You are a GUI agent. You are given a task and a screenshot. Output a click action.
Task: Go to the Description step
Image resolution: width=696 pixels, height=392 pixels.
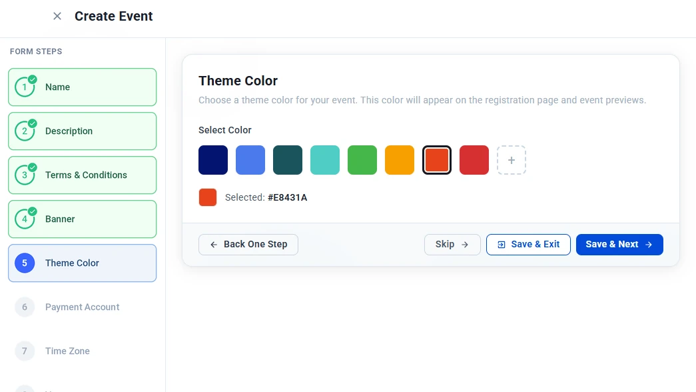tap(82, 131)
